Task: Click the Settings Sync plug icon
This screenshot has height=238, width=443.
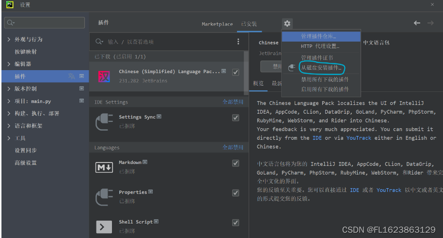Action: [104, 122]
